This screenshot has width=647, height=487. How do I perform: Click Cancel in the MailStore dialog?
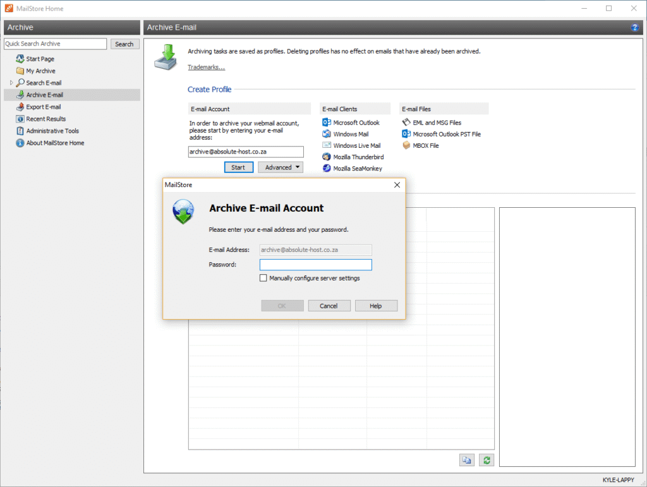[329, 306]
